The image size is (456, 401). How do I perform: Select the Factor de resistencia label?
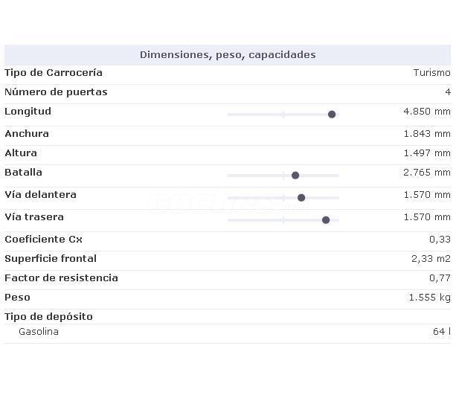[61, 278]
